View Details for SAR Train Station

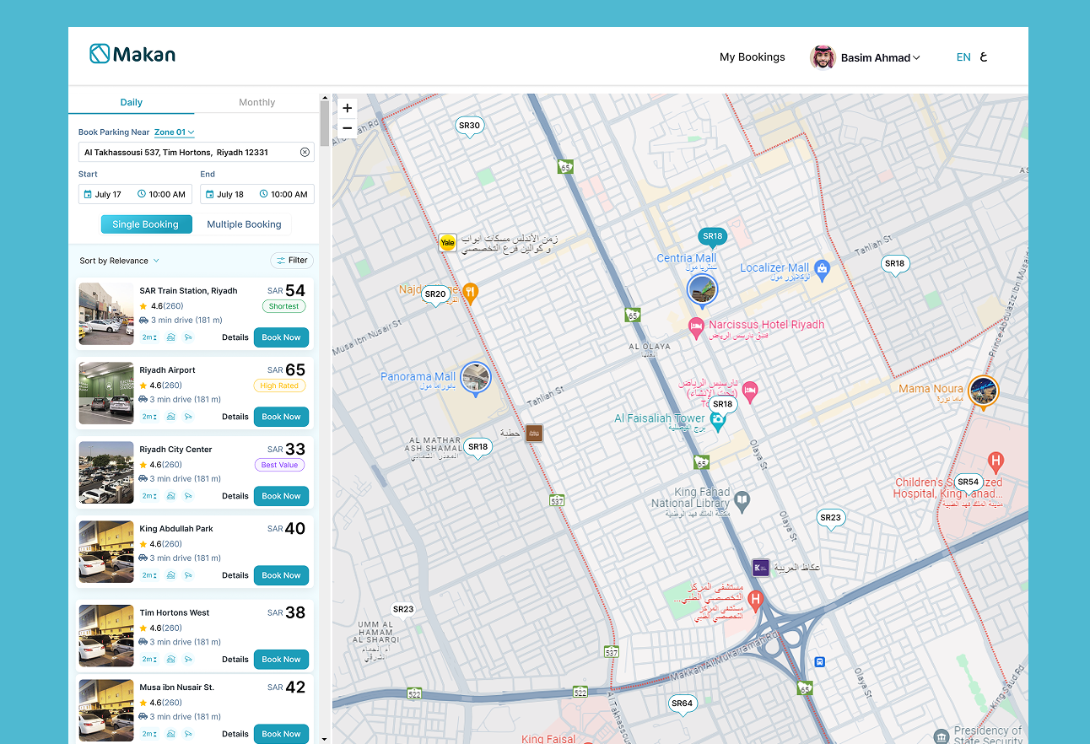(235, 337)
